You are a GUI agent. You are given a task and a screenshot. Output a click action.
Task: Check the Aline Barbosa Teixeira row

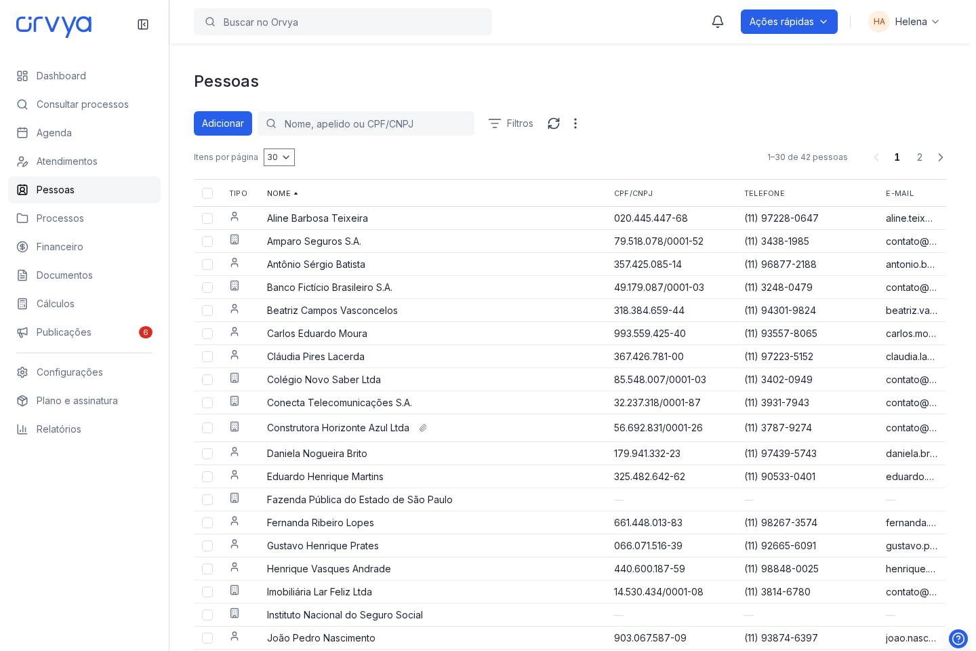point(207,218)
